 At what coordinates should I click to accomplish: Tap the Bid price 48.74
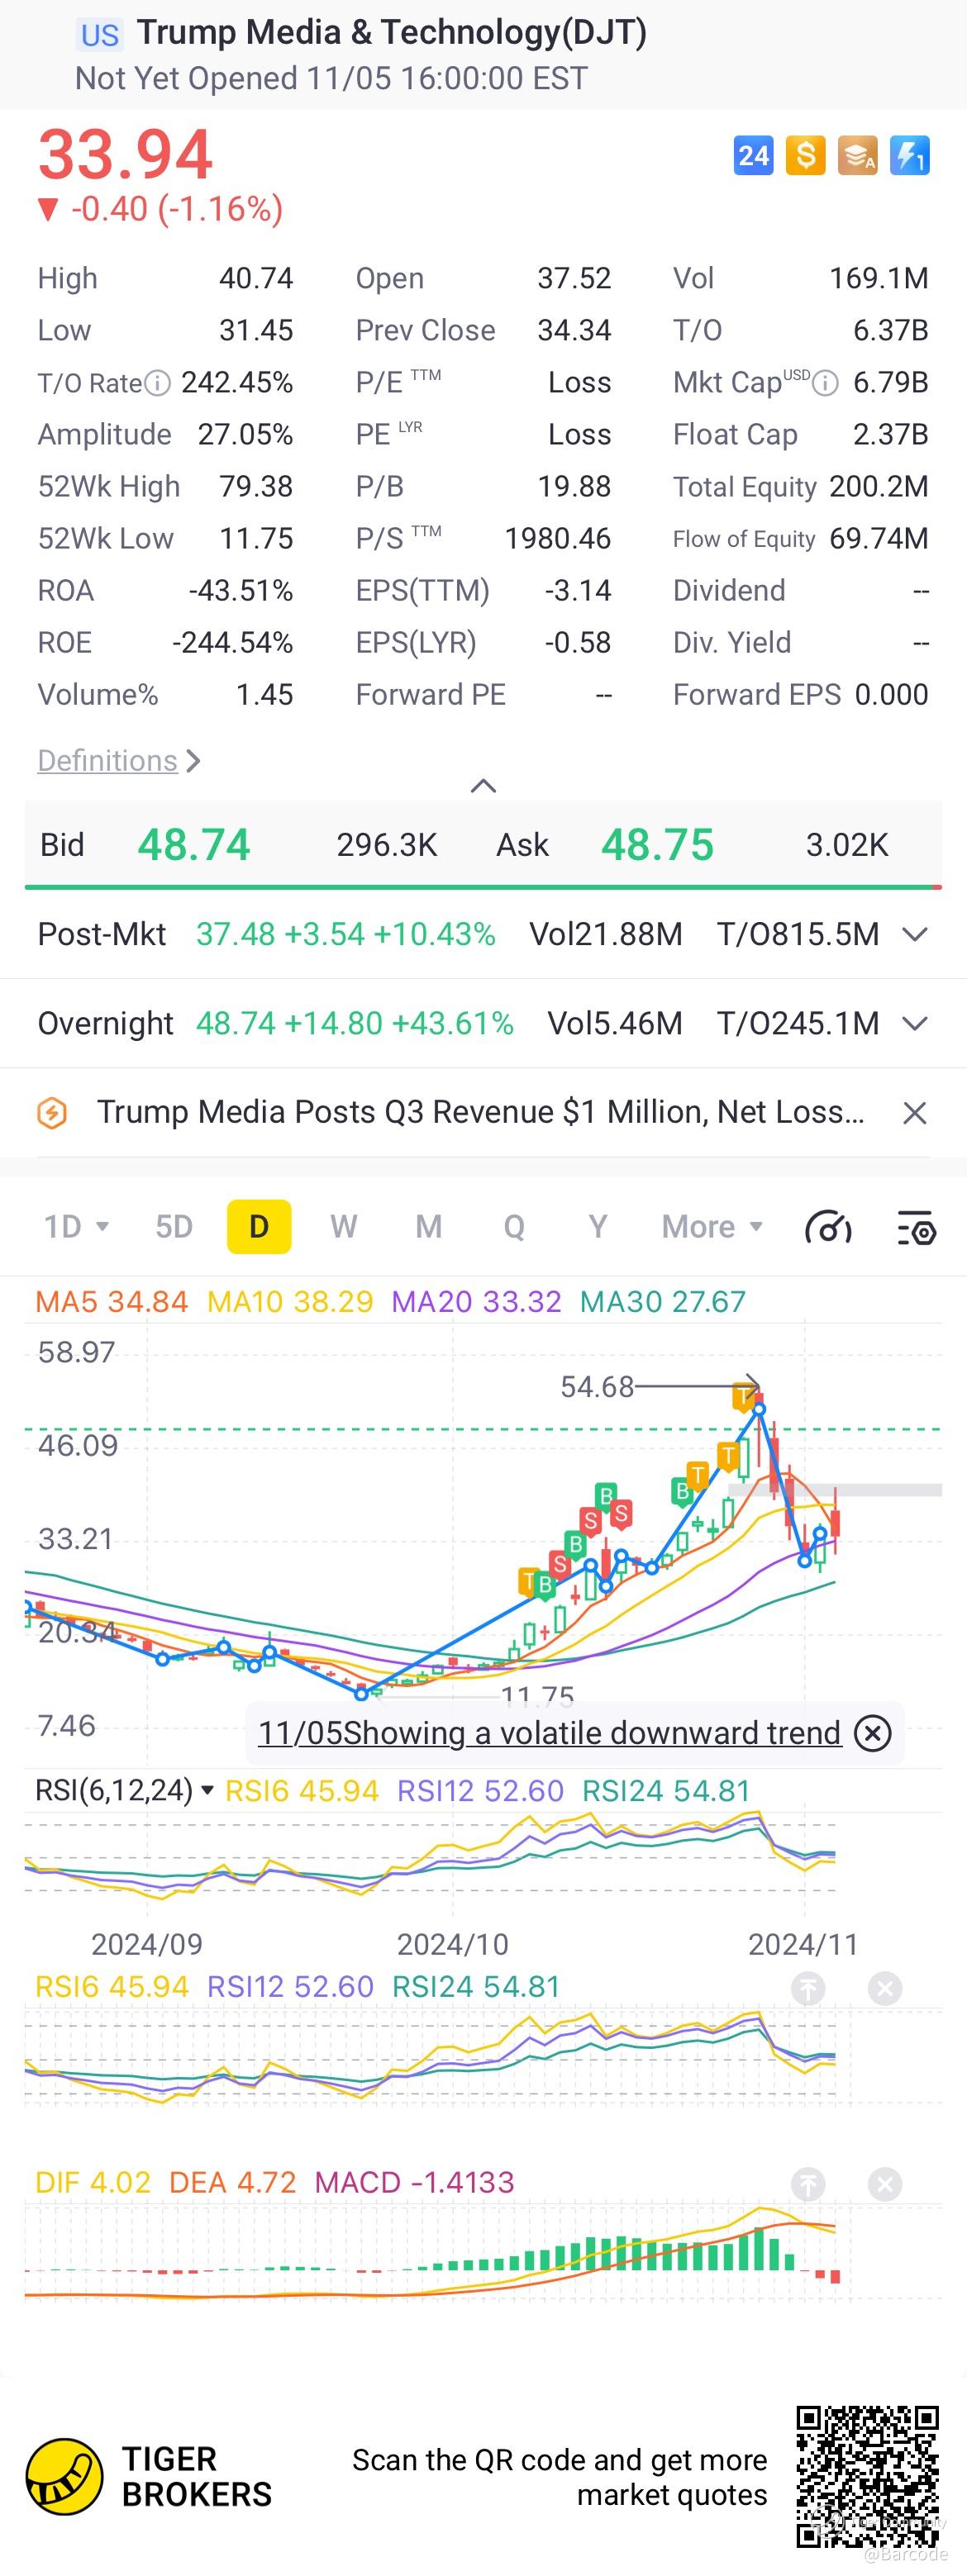(x=194, y=845)
